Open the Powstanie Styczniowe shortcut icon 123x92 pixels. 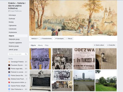(9, 65)
